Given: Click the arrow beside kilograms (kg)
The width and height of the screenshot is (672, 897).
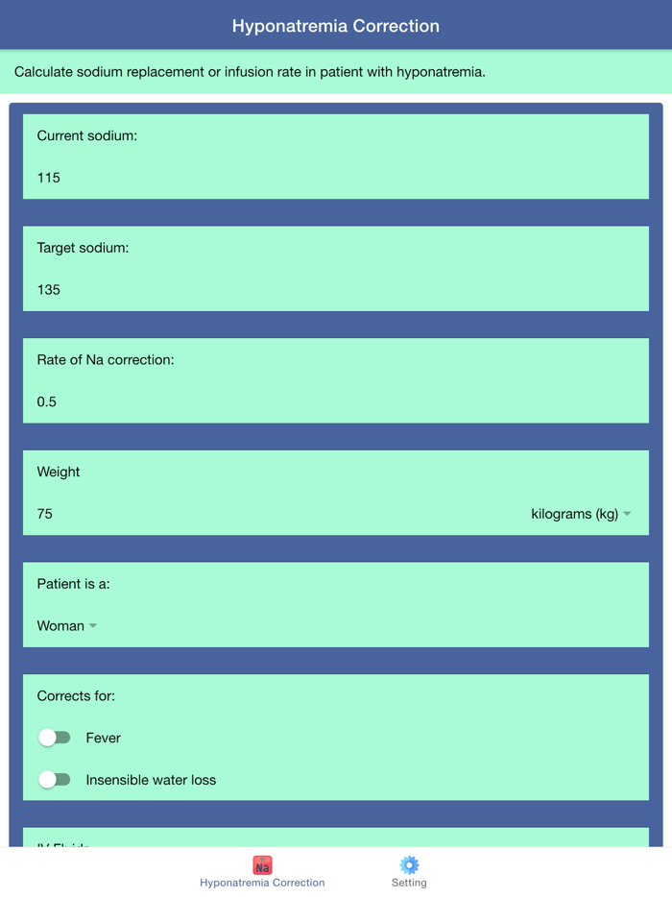Looking at the screenshot, I should (628, 514).
